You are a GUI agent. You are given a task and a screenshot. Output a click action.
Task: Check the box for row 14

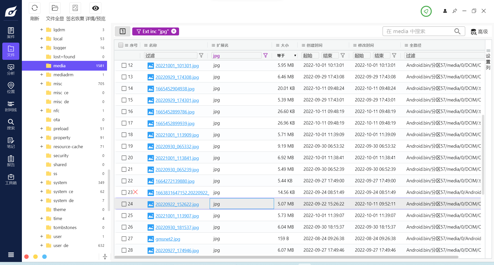point(124,89)
